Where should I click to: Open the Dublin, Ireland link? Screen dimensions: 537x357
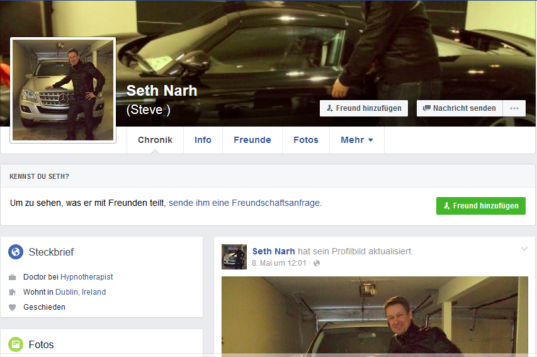pyautogui.click(x=81, y=292)
